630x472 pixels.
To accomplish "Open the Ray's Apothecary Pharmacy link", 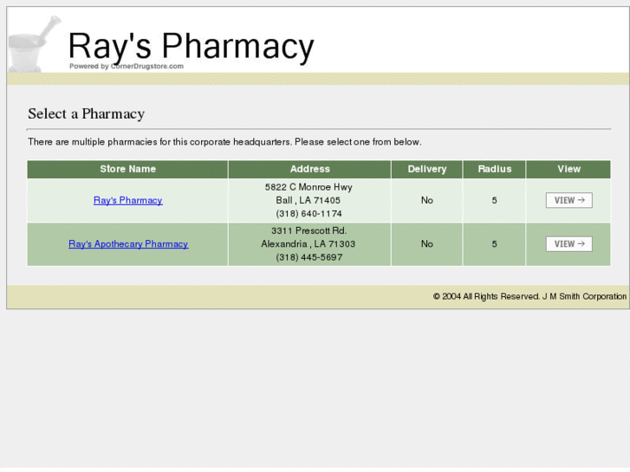I will [128, 244].
